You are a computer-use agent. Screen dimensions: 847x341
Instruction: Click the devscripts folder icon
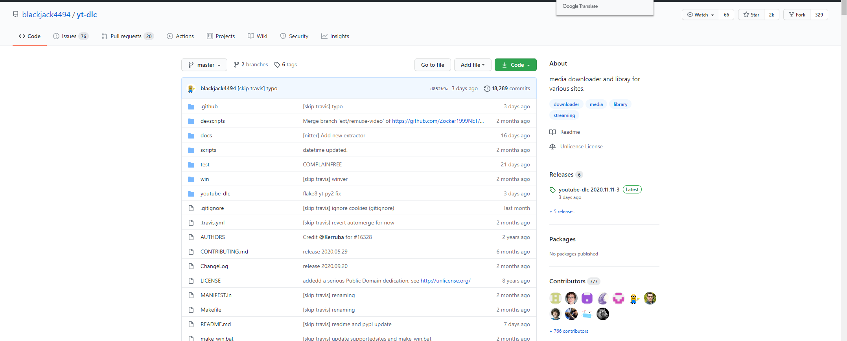coord(191,121)
